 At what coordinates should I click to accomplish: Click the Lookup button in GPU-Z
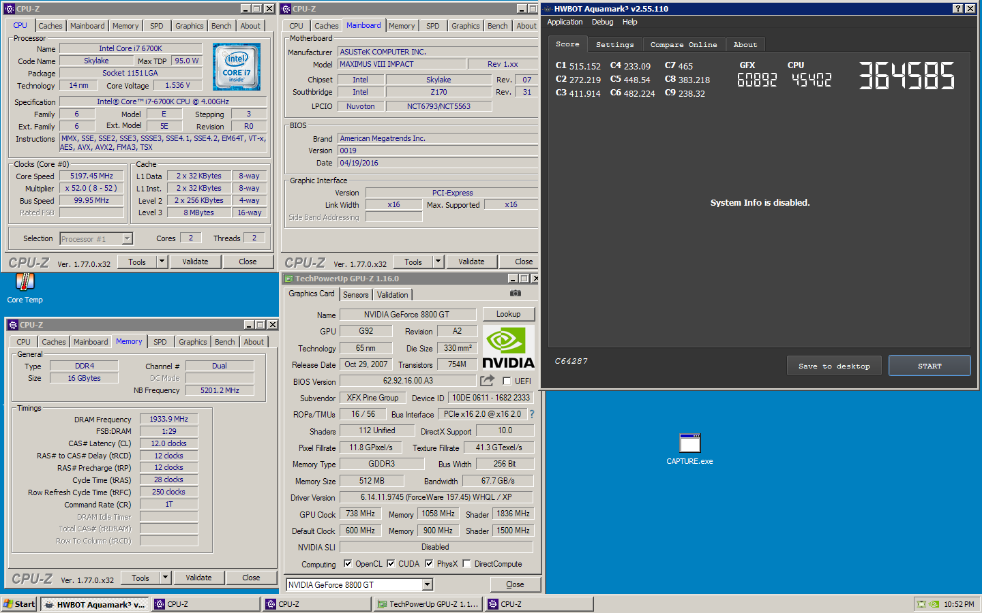click(x=509, y=314)
